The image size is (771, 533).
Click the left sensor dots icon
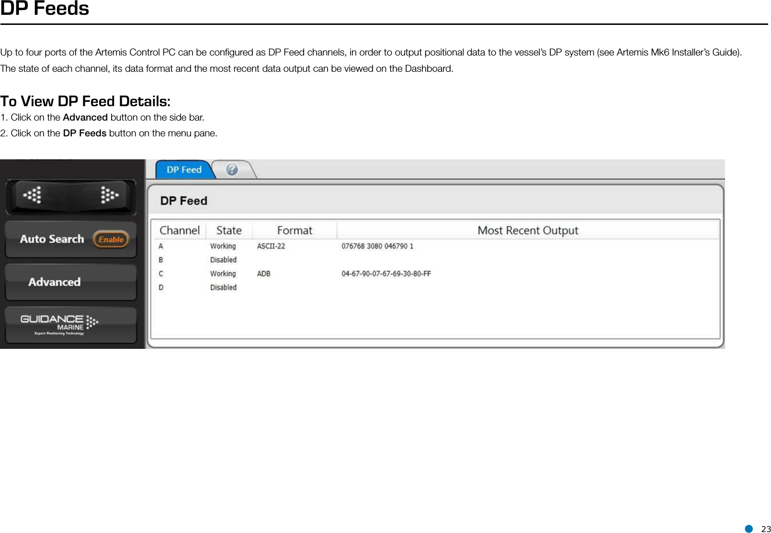[x=33, y=195]
